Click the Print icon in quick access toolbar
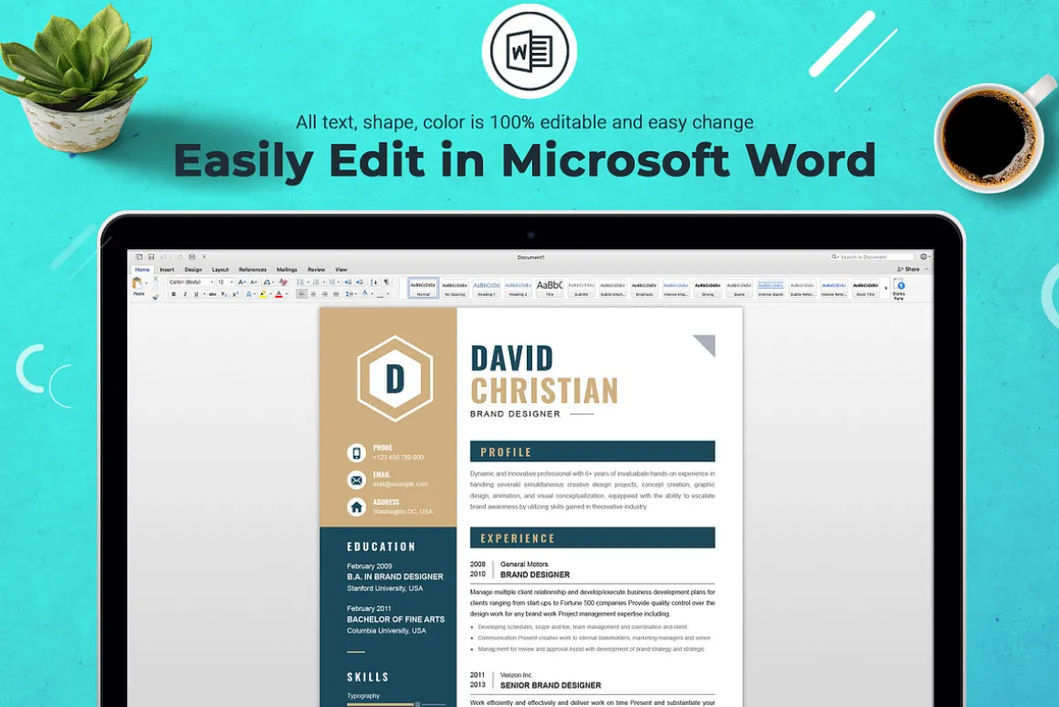 click(x=192, y=257)
